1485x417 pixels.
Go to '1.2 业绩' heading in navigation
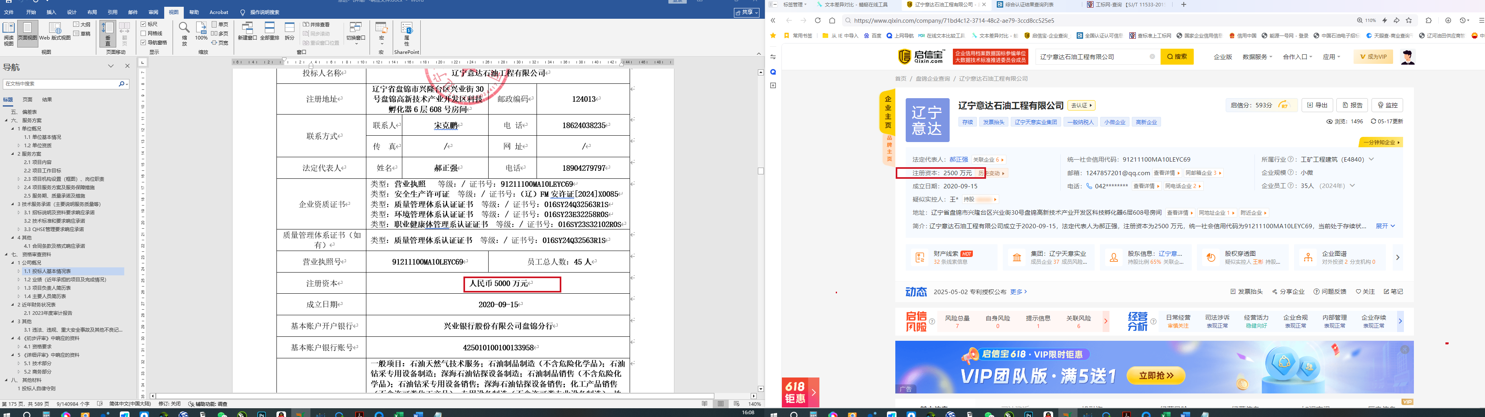tap(65, 279)
